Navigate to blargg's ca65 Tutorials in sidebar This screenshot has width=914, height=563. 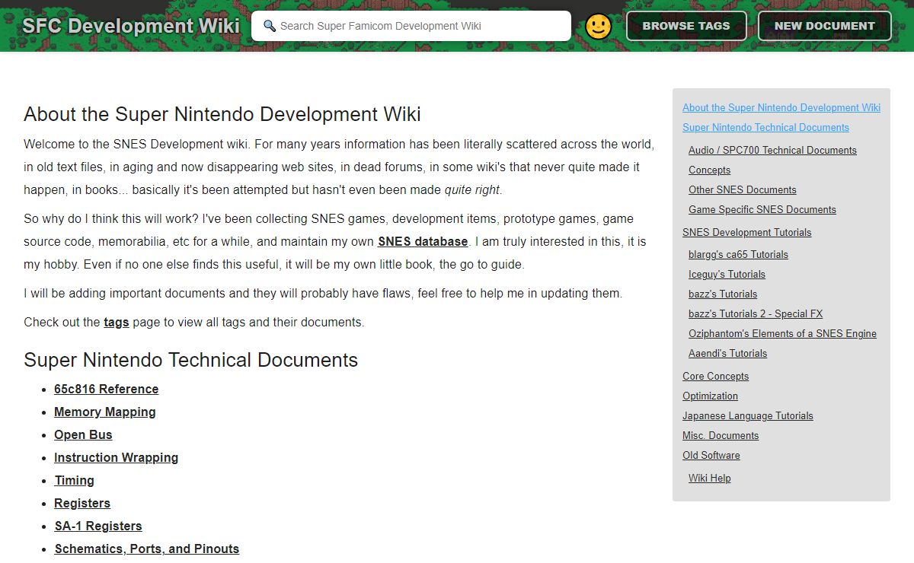pos(738,254)
